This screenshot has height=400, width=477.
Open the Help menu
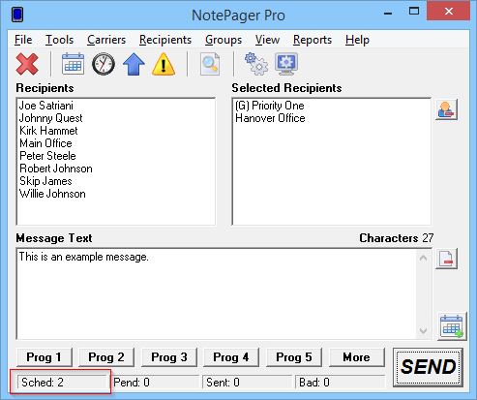click(x=357, y=40)
